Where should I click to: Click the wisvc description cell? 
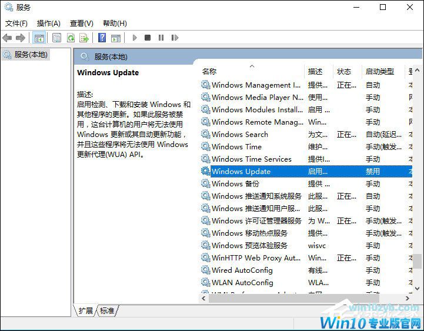point(317,246)
